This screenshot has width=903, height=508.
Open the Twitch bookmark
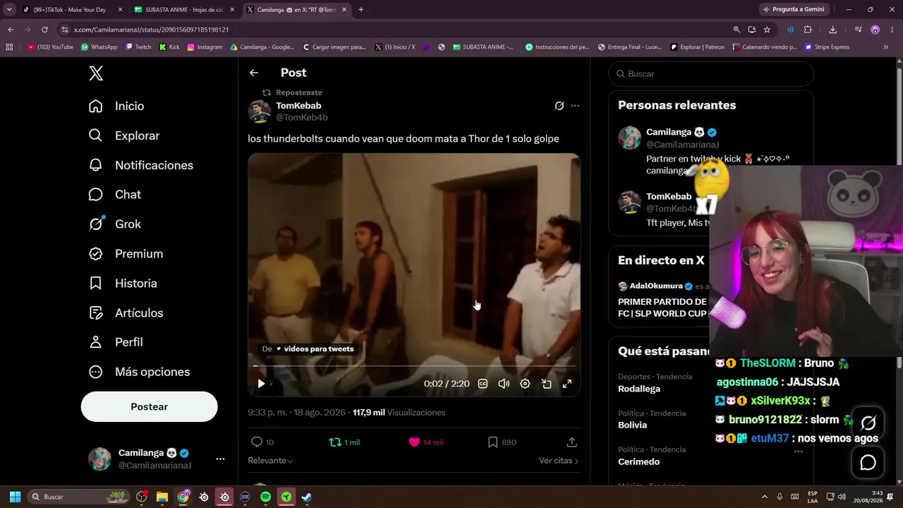click(138, 47)
